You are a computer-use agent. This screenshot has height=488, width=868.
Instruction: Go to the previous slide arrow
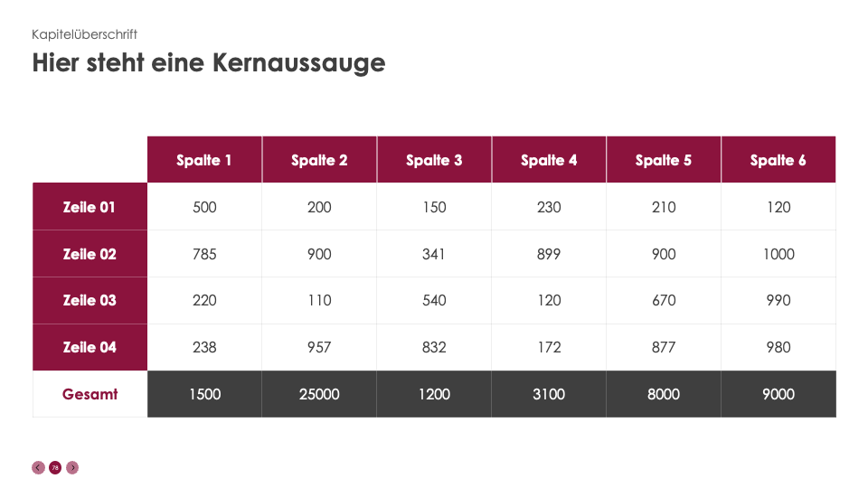(38, 467)
